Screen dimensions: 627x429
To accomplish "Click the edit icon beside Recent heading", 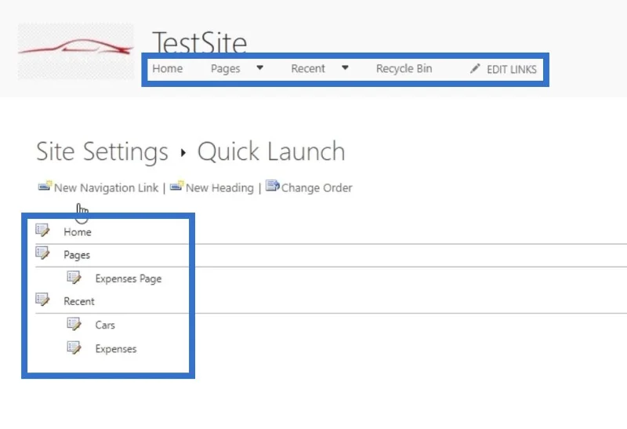I will [42, 300].
